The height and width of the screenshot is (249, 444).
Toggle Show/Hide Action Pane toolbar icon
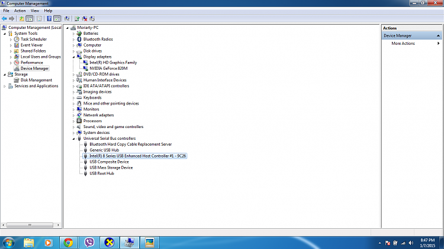57,19
